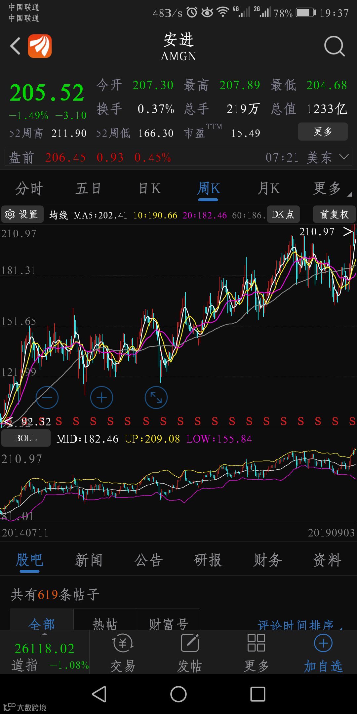Tap Android back navigation button
Image resolution: width=357 pixels, height=714 pixels.
(x=99, y=694)
